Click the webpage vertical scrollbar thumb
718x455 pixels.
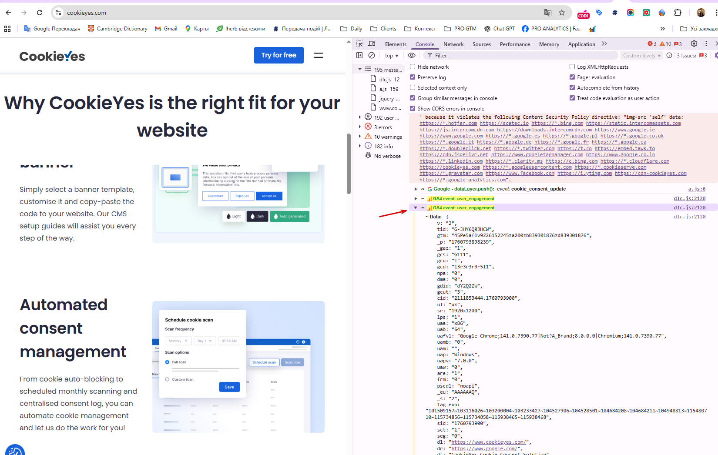pyautogui.click(x=349, y=163)
